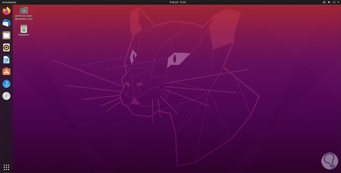This screenshot has width=341, height=173.
Task: Open LibreOffice Writer from dock
Action: 6,60
